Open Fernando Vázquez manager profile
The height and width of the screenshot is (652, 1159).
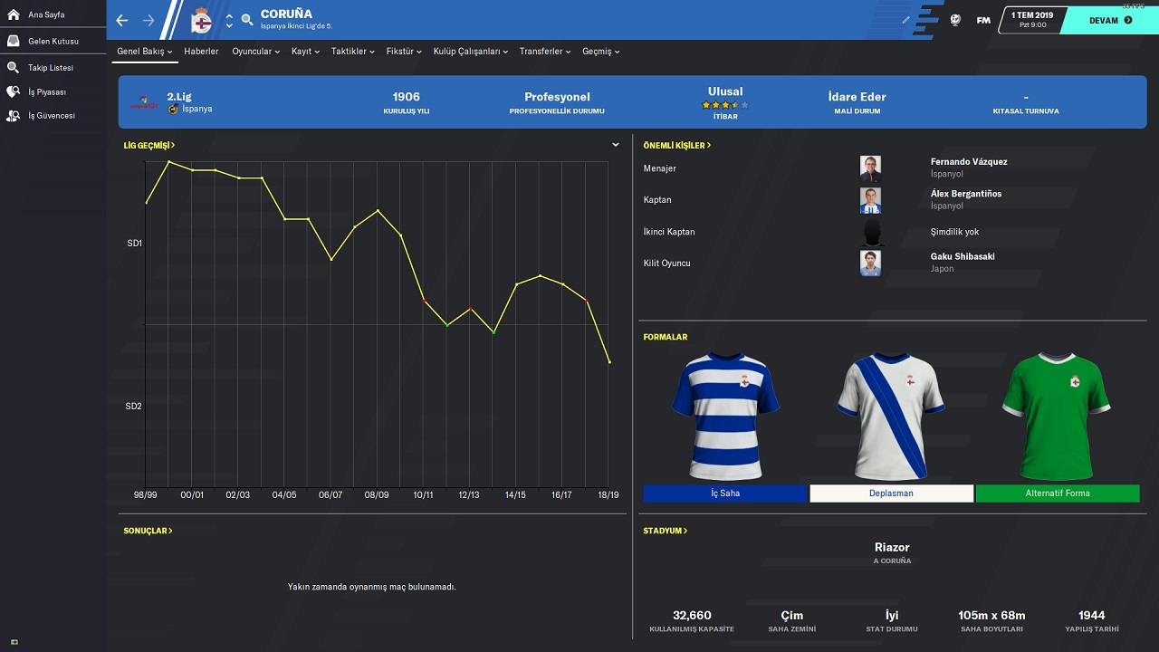pos(969,162)
